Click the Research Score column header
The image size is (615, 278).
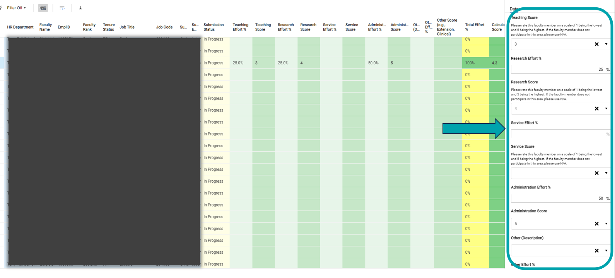click(x=308, y=27)
